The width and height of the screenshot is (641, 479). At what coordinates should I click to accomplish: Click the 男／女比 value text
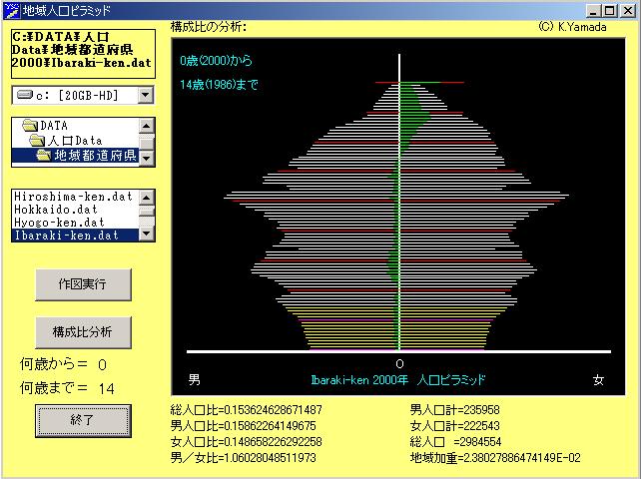click(x=244, y=458)
